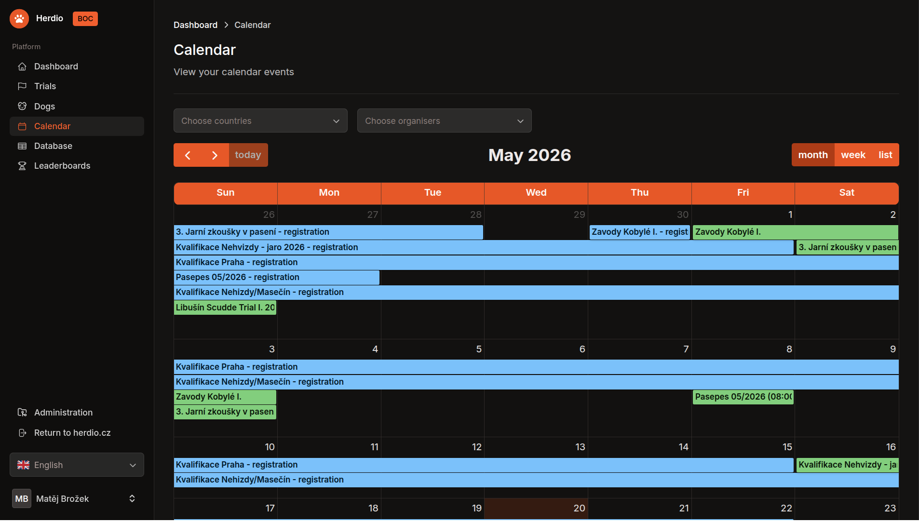Open Leaderboards in the sidebar
The height and width of the screenshot is (523, 919).
77,166
